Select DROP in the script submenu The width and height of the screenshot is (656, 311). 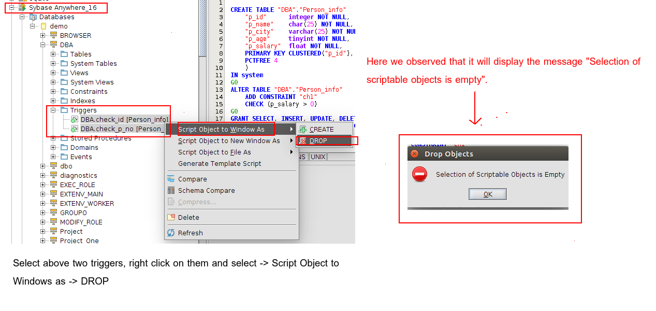coord(324,141)
